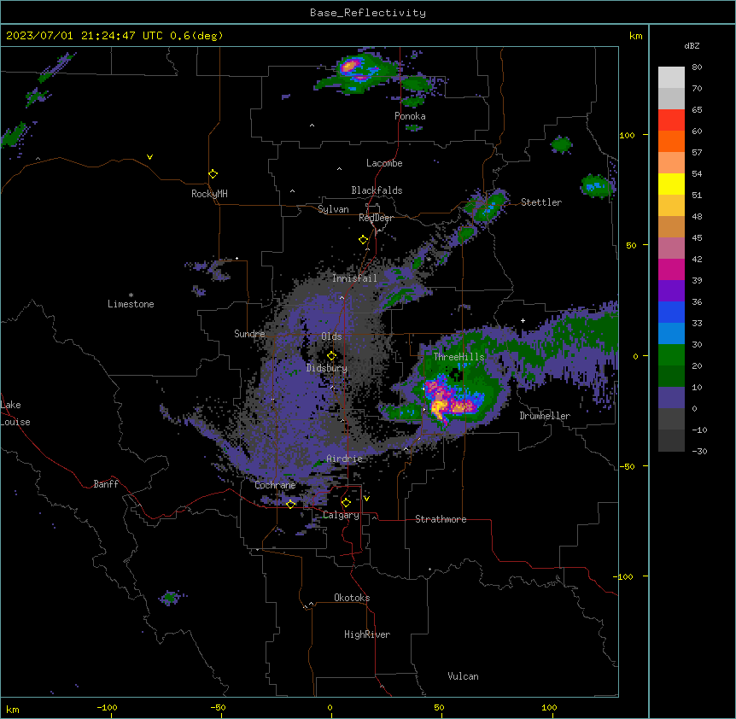Click the Strathmore town label
The width and height of the screenshot is (736, 719).
(441, 519)
